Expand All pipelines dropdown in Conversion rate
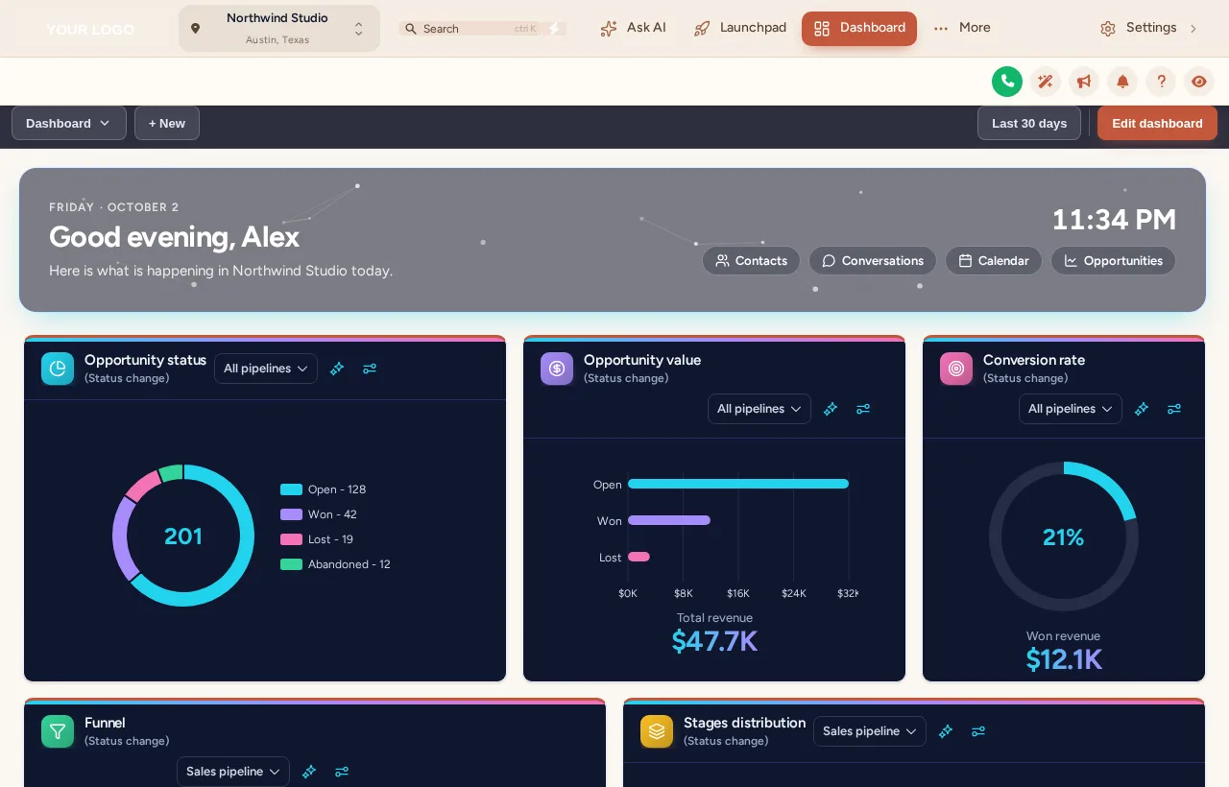The image size is (1229, 787). pyautogui.click(x=1071, y=409)
